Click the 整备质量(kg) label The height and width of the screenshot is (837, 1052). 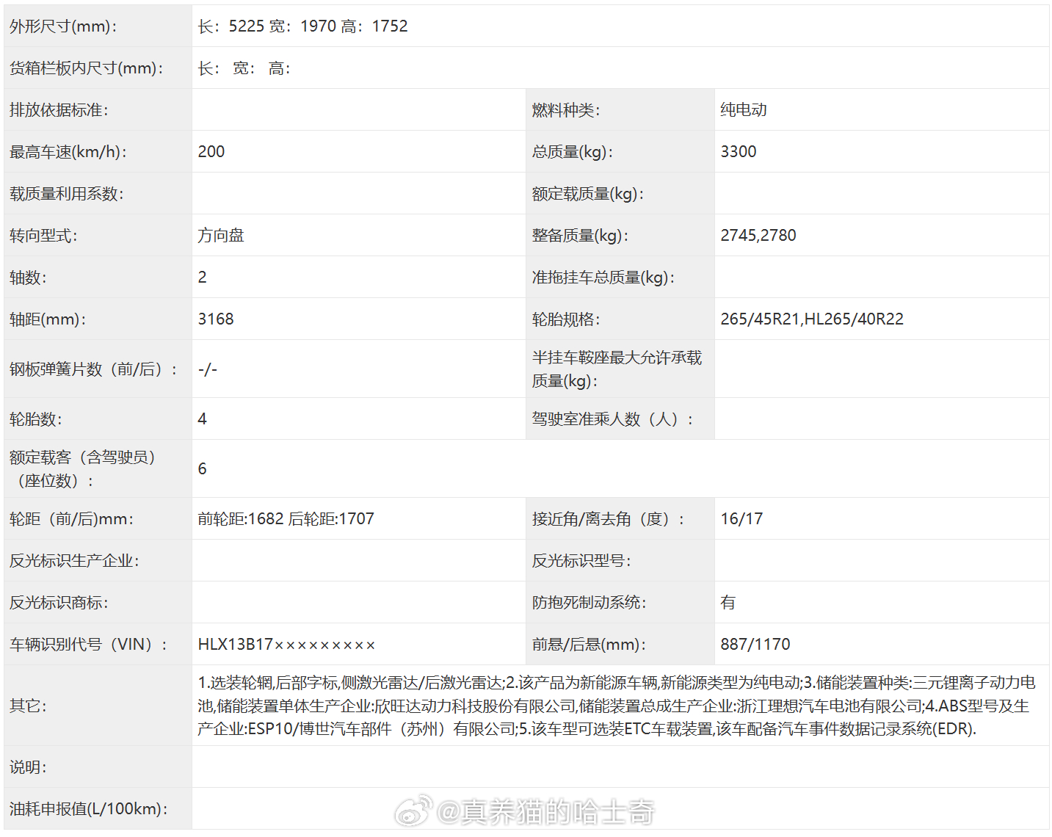(580, 236)
